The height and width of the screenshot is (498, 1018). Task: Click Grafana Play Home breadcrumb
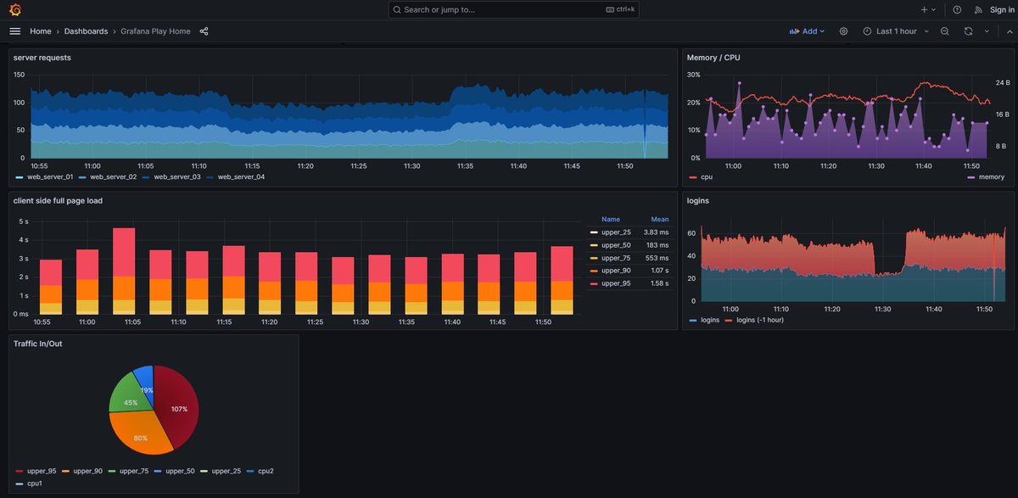pos(156,31)
